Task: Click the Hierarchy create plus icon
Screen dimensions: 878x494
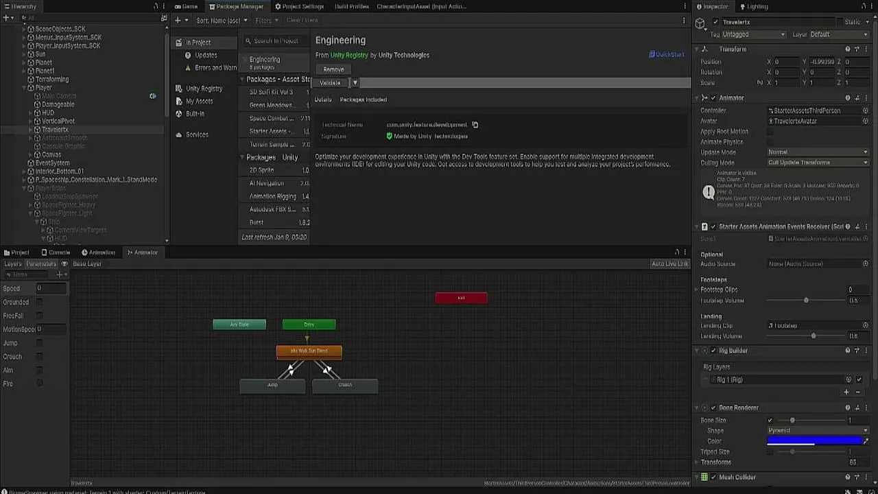Action: pyautogui.click(x=6, y=19)
